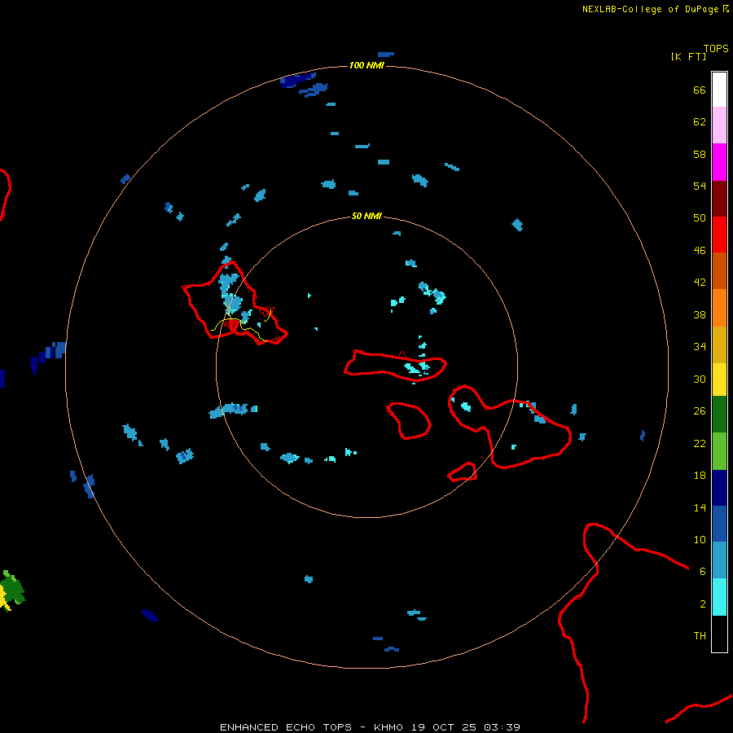Select the magenta legend swatch
The image size is (733, 733).
tap(719, 162)
